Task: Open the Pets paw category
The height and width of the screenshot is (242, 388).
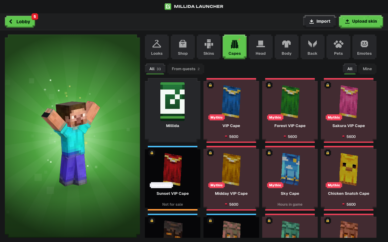Action: coord(338,47)
